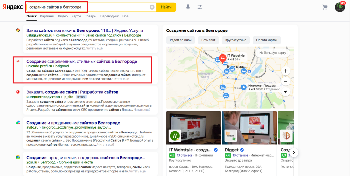Click the Интернет Продукт map marker
Image resolution: width=350 pixels, height=176 pixels.
click(244, 87)
